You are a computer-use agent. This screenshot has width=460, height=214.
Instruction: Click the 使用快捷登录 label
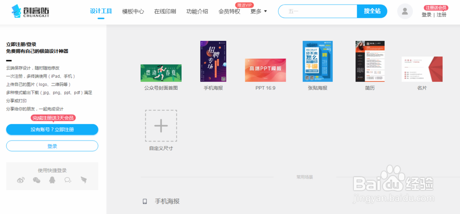(52, 170)
